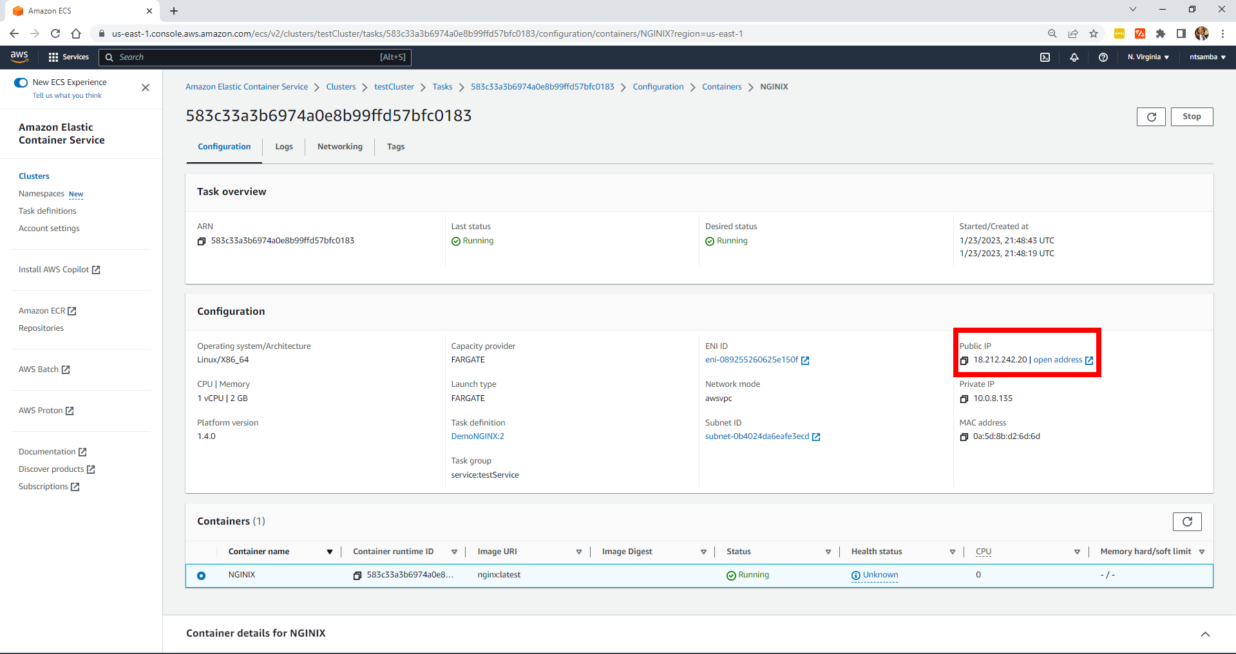The height and width of the screenshot is (654, 1236).
Task: Copy the container runtime ID
Action: click(x=357, y=575)
